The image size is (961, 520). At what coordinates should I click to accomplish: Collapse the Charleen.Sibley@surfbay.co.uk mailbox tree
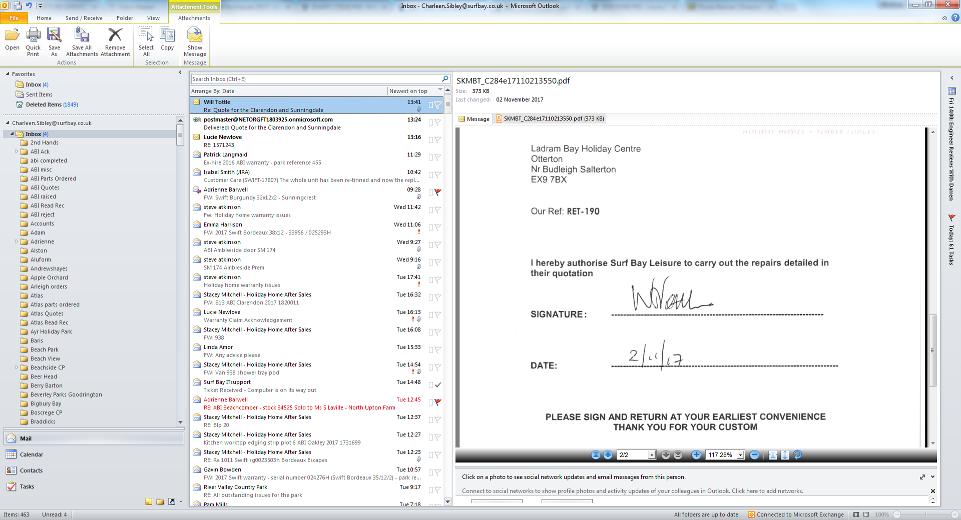point(8,123)
